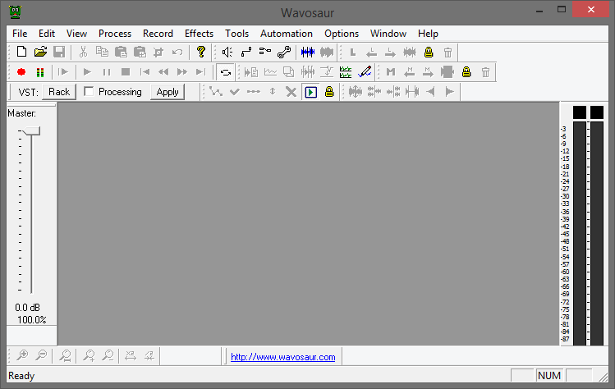Click the fast forward button
Image resolution: width=615 pixels, height=389 pixels.
tap(182, 71)
